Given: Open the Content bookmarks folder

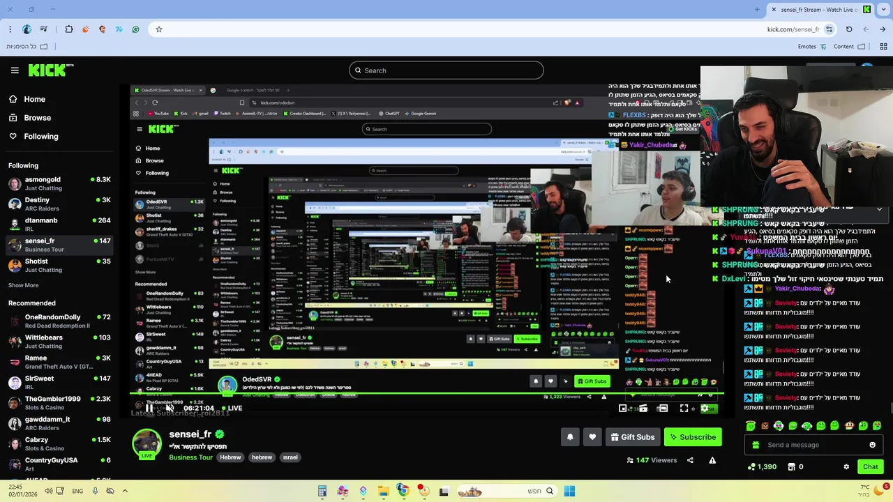Looking at the screenshot, I should tap(850, 47).
